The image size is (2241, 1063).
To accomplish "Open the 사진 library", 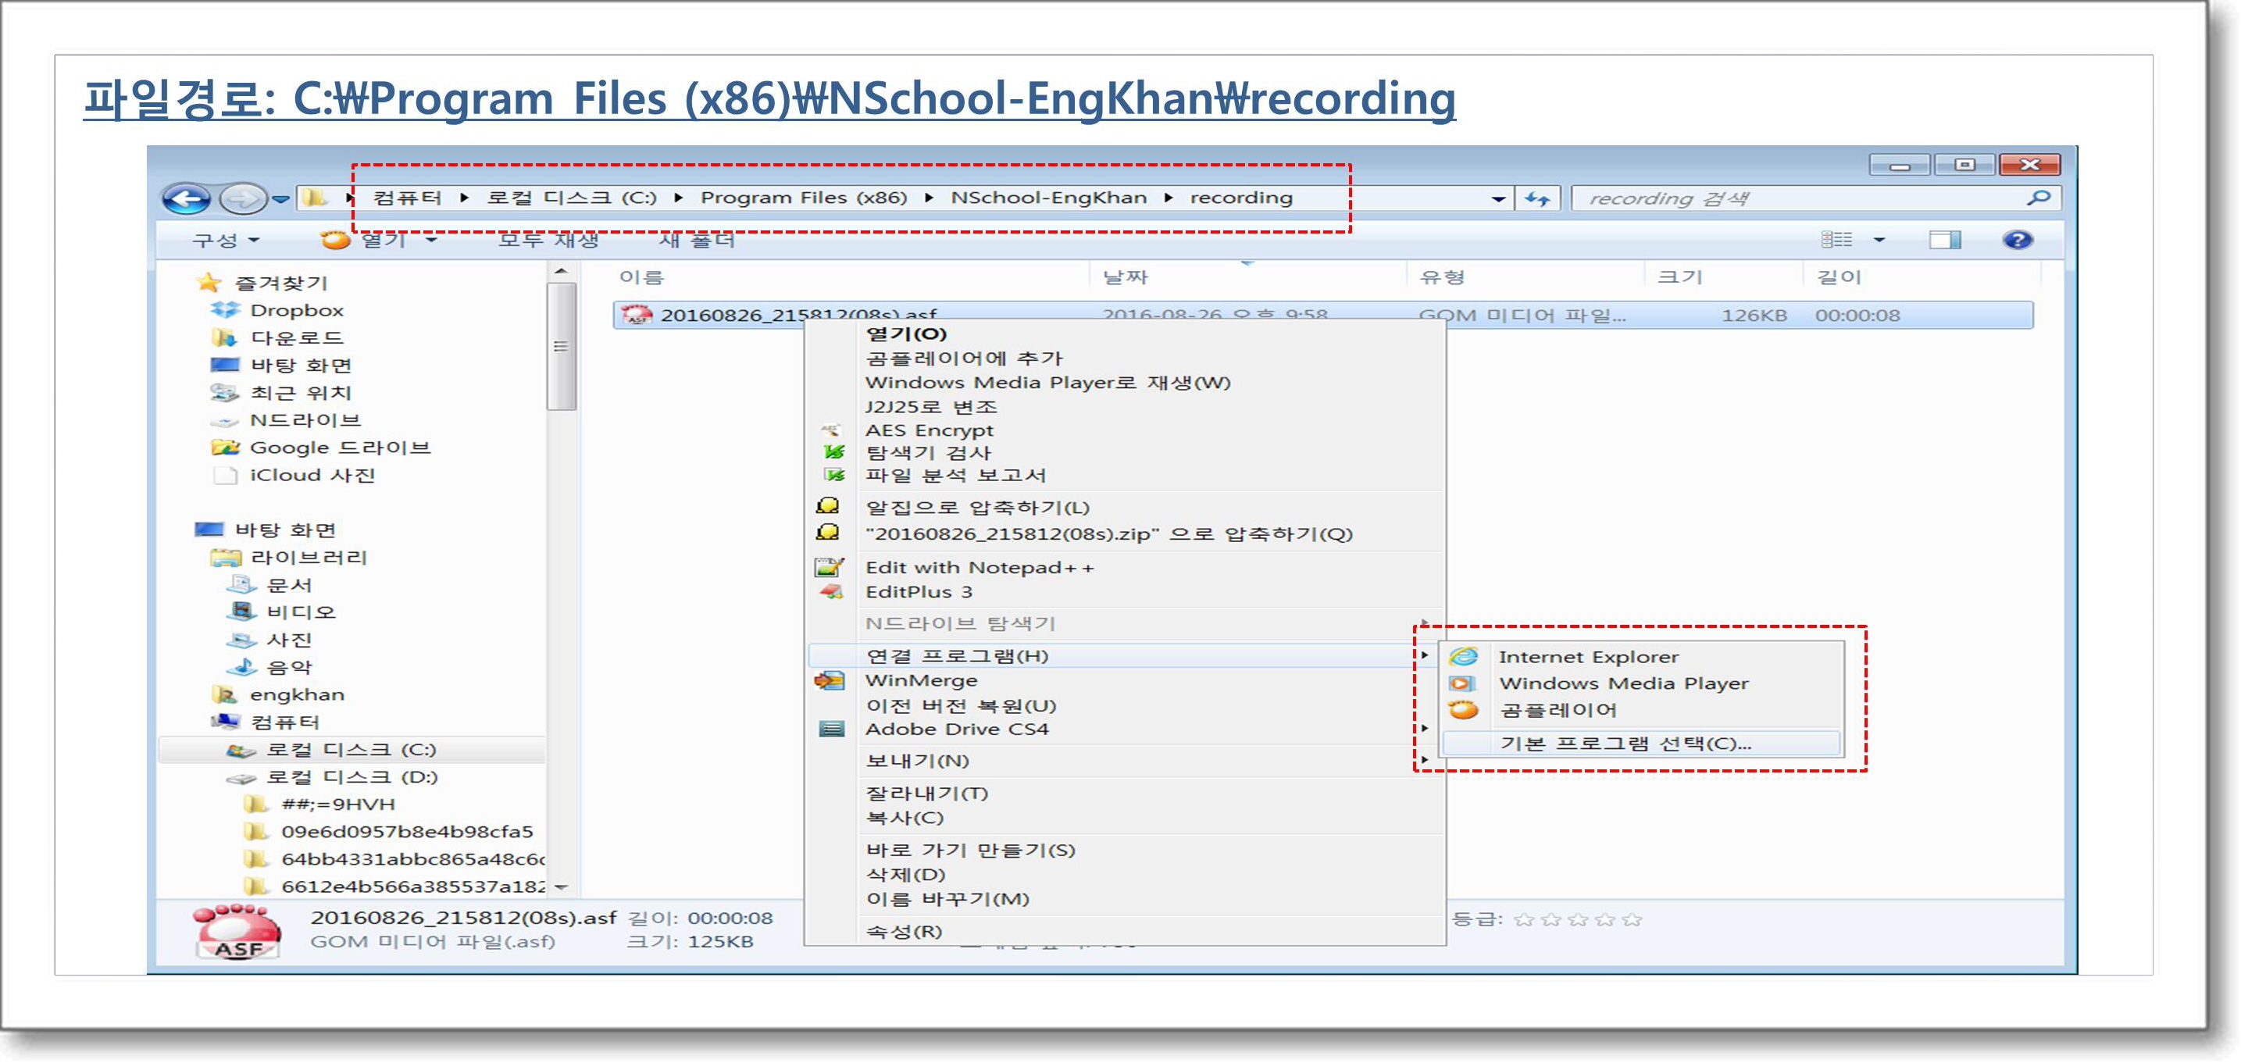I will tap(288, 640).
